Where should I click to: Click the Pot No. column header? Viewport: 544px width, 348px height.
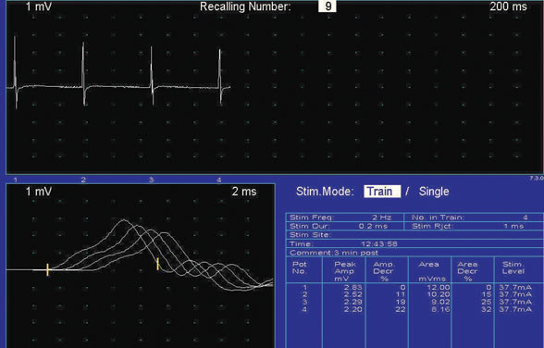click(300, 267)
